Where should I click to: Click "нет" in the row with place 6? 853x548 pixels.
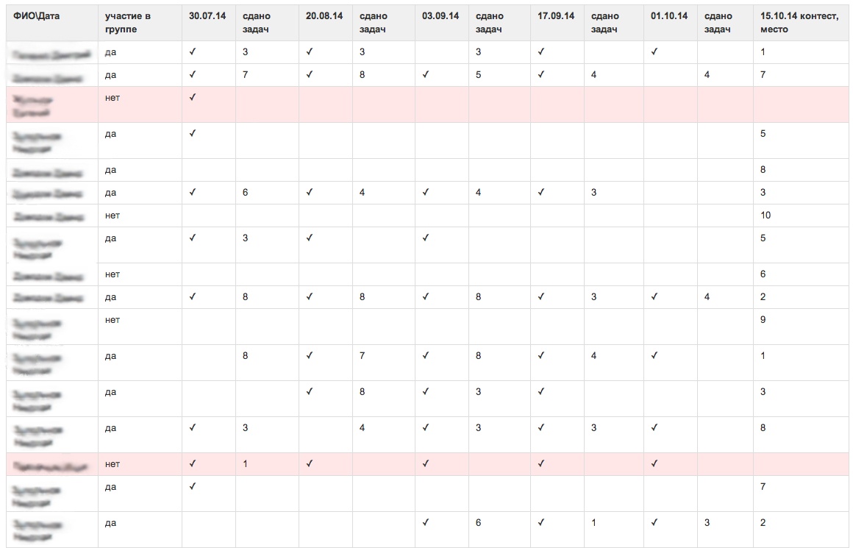click(112, 274)
